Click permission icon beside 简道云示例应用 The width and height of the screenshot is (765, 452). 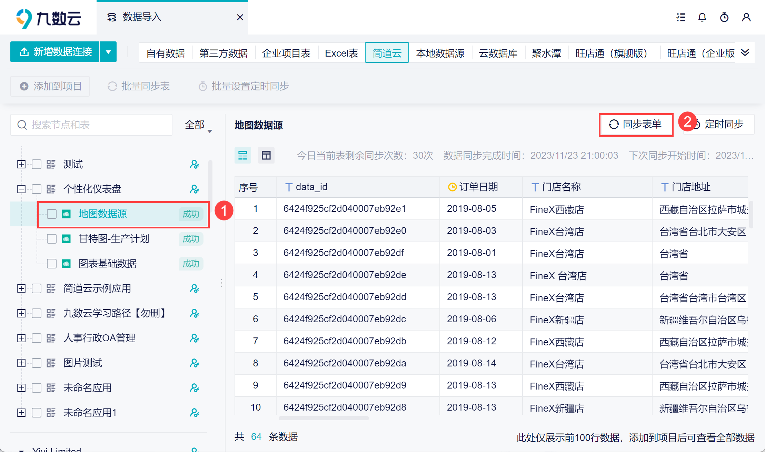point(194,288)
